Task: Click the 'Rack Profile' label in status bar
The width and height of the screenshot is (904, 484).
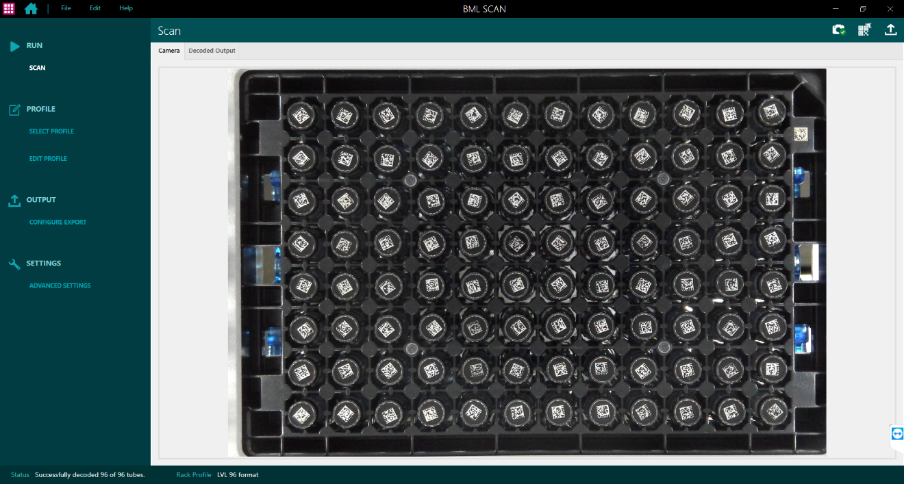Action: (x=194, y=475)
